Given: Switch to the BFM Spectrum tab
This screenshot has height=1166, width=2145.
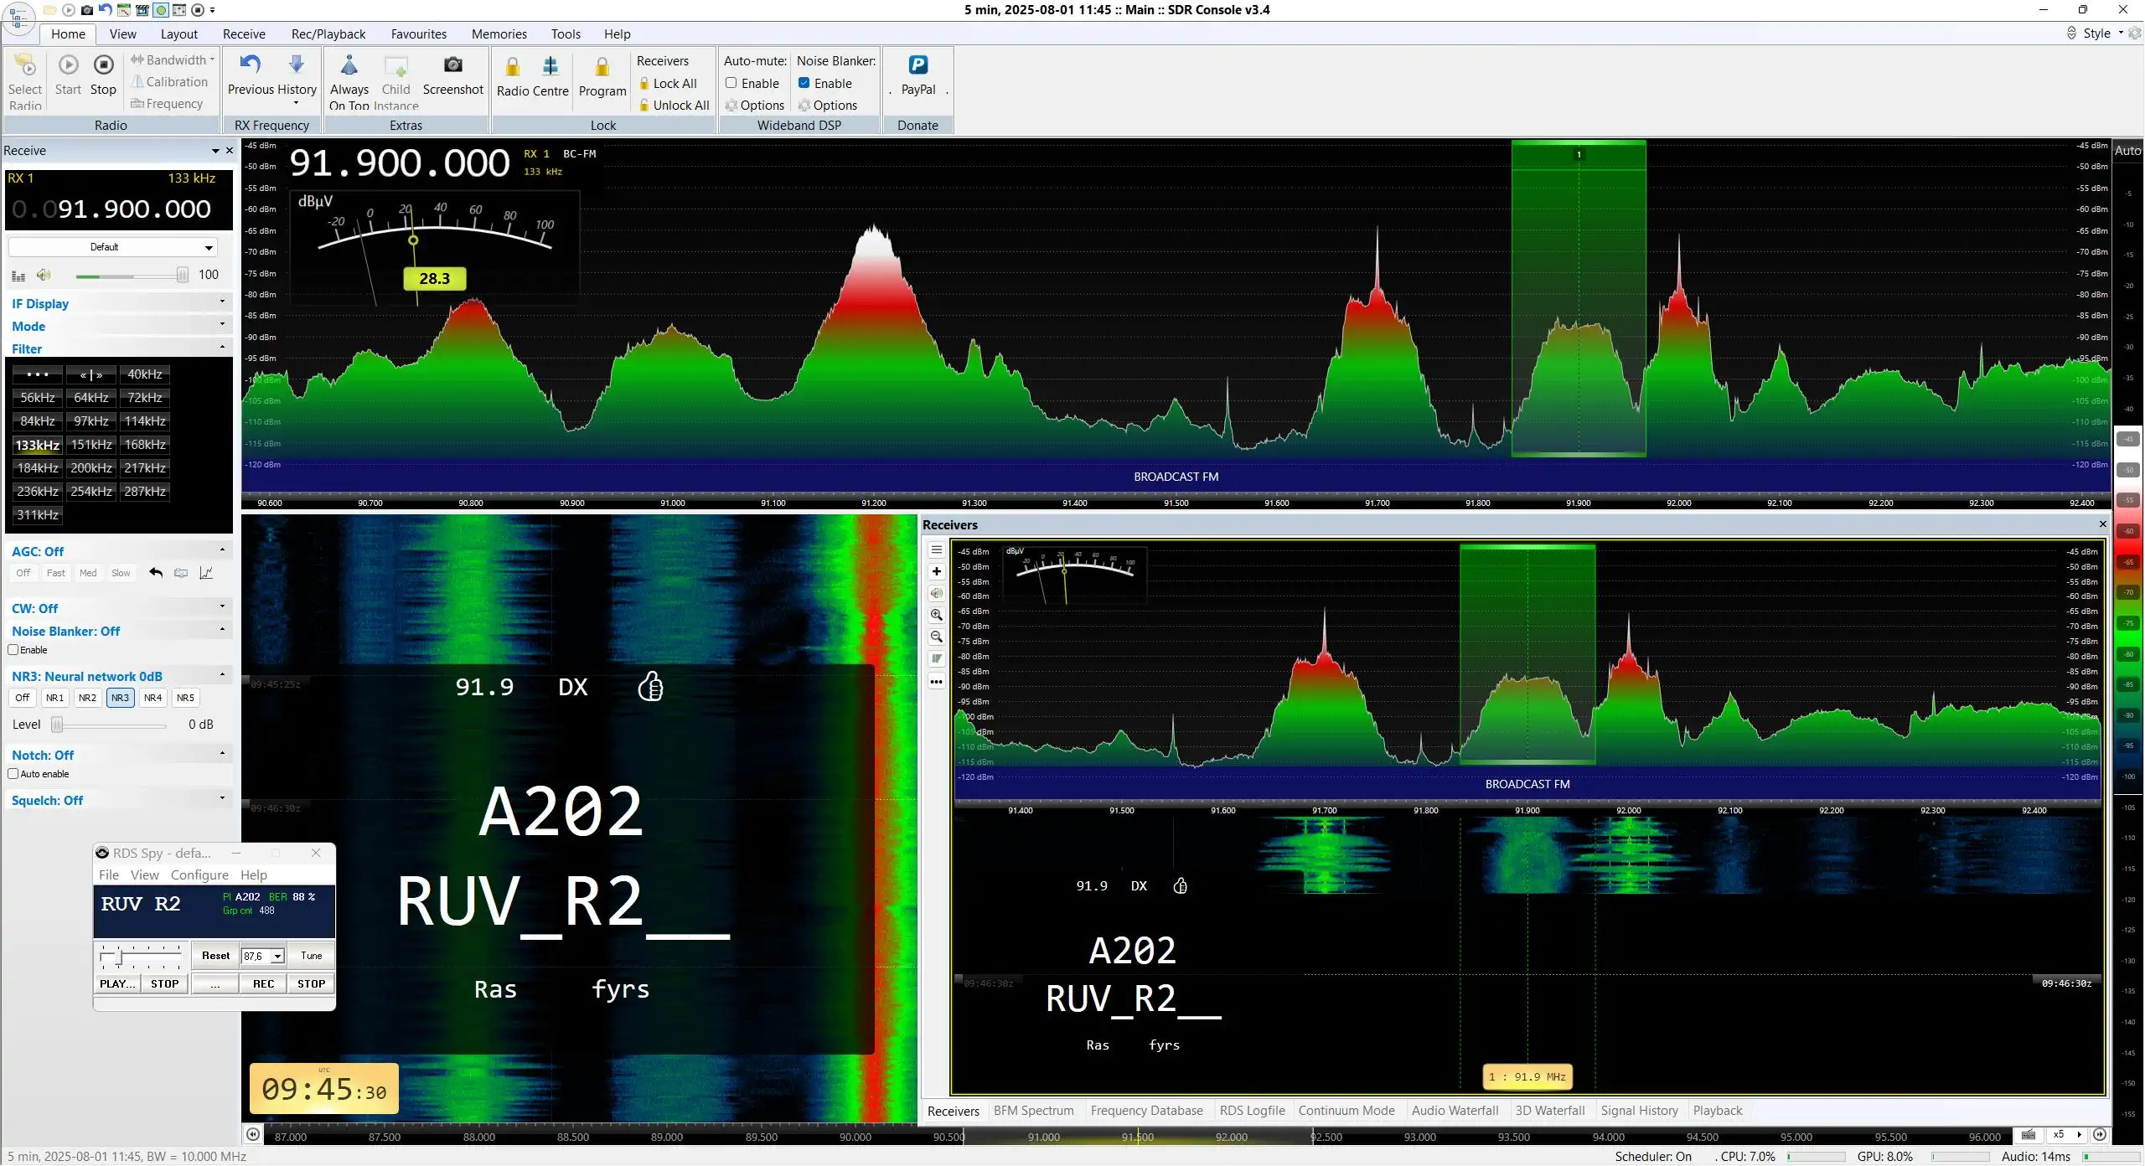Looking at the screenshot, I should (1033, 1111).
